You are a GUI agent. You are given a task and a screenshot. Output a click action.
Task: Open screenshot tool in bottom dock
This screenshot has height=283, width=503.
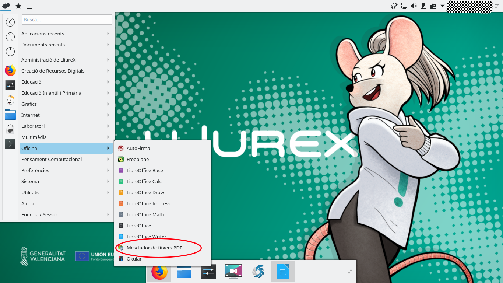(x=233, y=272)
